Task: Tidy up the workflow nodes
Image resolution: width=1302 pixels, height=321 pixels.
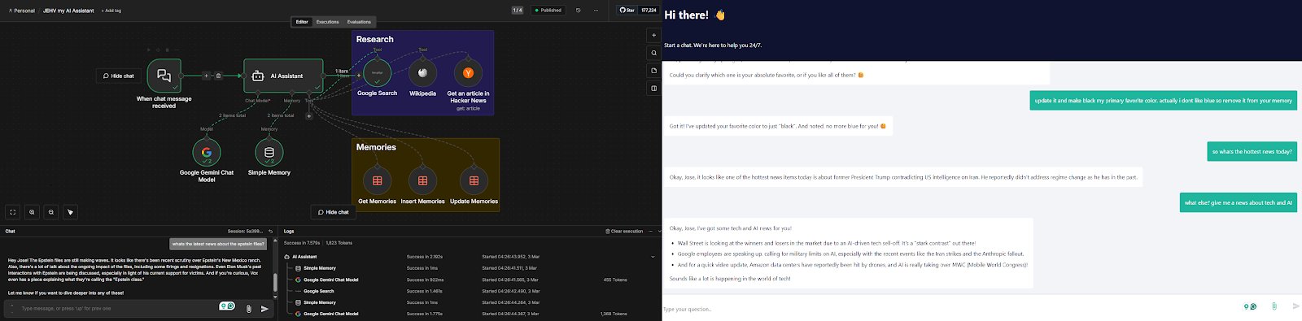Action: pos(70,212)
